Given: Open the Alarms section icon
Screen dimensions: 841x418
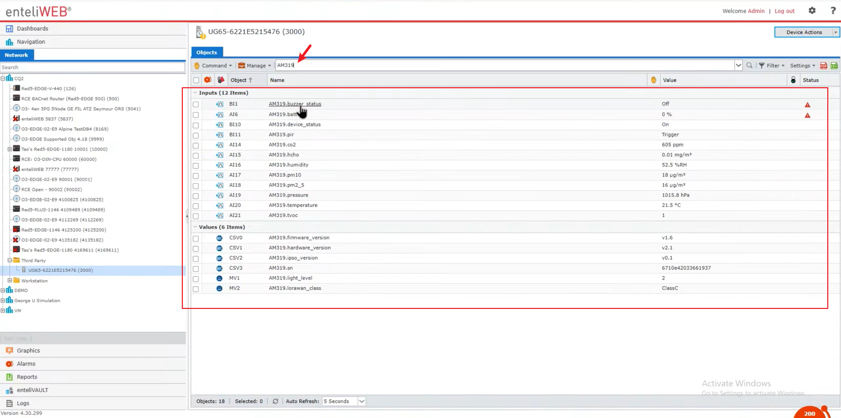Looking at the screenshot, I should tap(9, 364).
